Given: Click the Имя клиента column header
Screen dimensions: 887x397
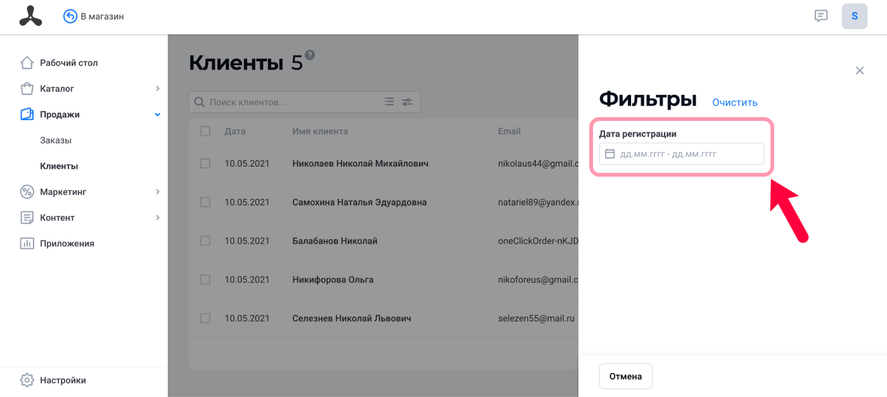Looking at the screenshot, I should [x=320, y=131].
